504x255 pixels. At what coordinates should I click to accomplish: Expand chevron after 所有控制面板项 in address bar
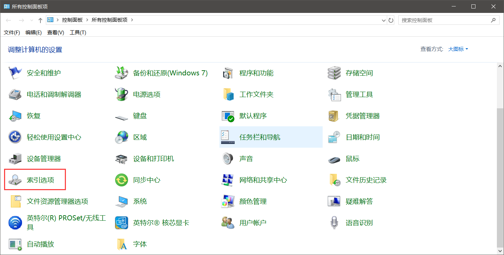[132, 20]
